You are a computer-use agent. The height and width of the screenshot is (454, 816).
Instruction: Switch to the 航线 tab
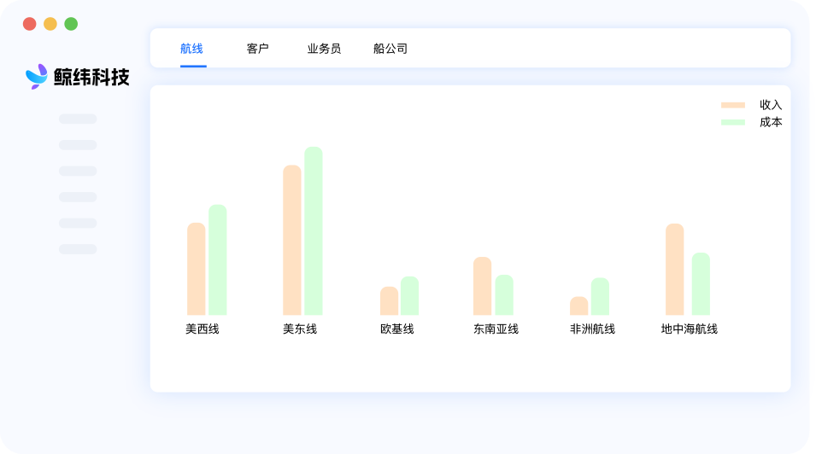coord(191,49)
